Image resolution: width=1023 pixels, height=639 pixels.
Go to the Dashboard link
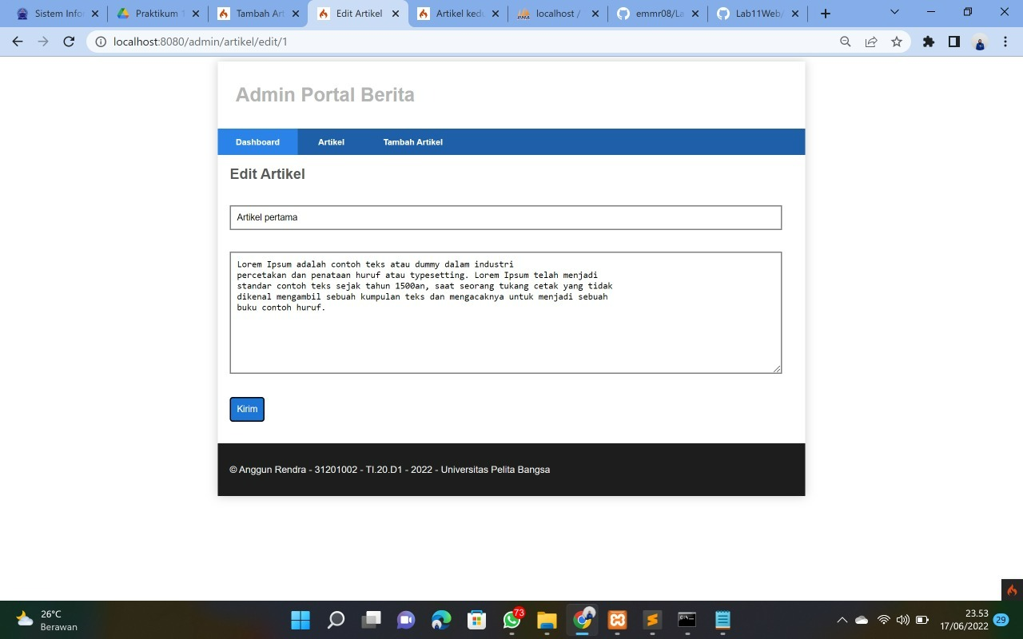coord(257,141)
